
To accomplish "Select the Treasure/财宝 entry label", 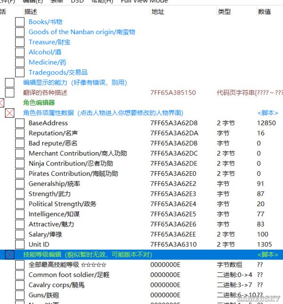I will 50,42.
